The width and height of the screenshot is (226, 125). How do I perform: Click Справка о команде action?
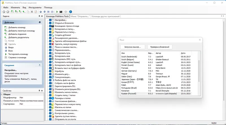pos(17,57)
